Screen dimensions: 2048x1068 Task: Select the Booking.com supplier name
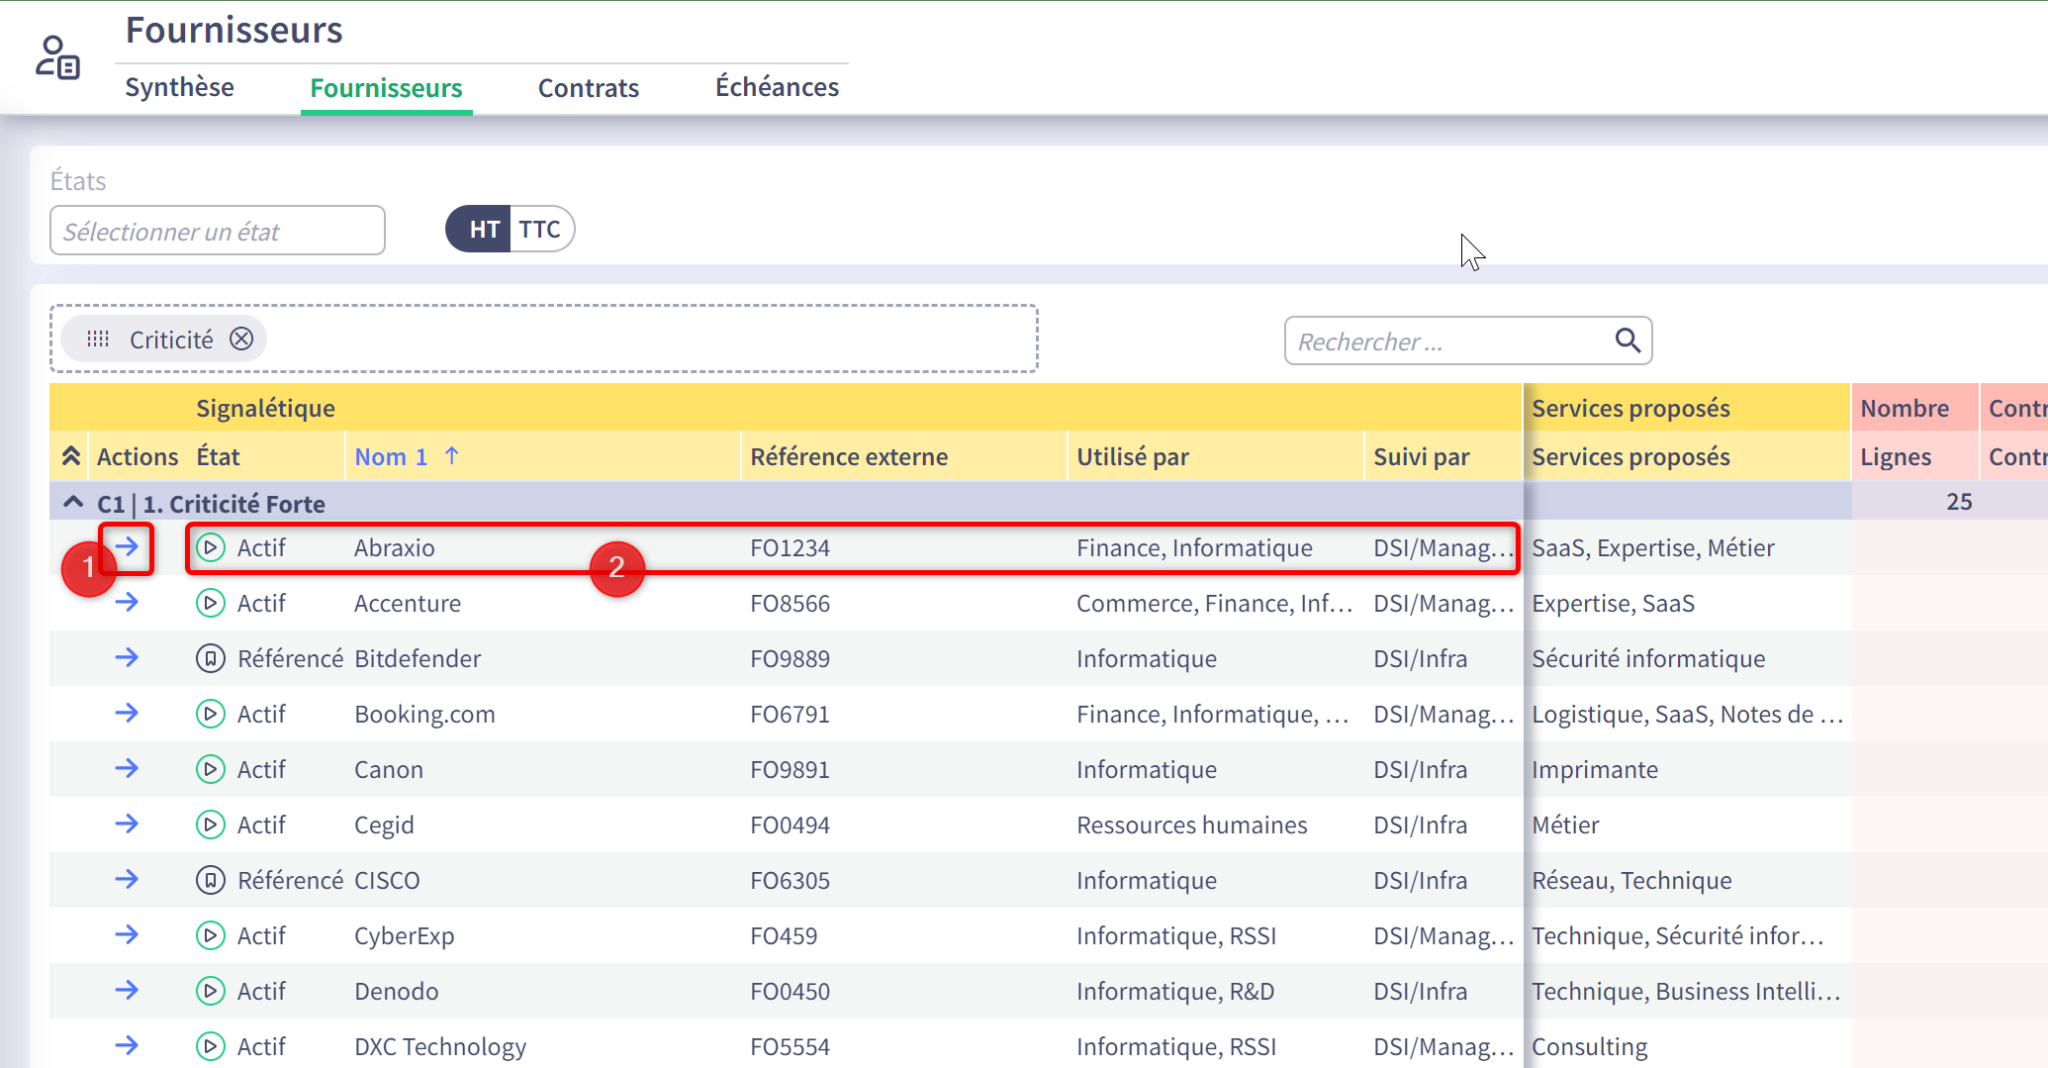pos(424,715)
